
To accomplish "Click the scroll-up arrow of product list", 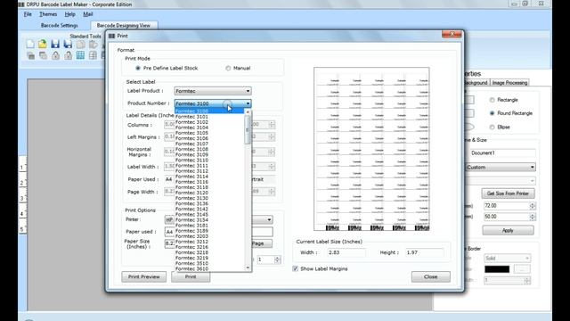I will pos(248,112).
